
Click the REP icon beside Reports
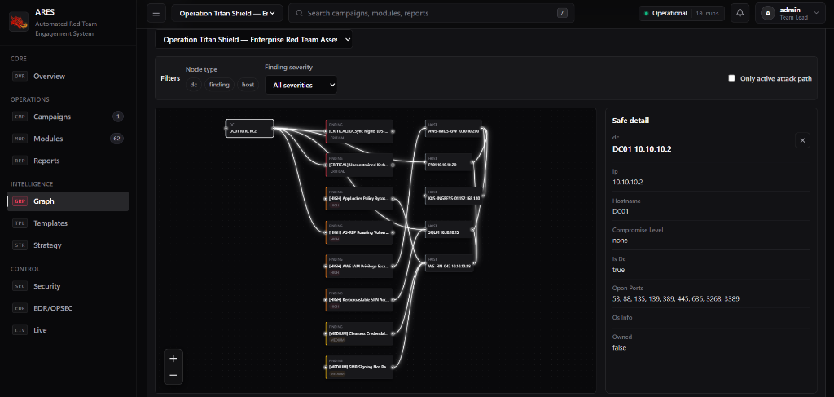(20, 161)
